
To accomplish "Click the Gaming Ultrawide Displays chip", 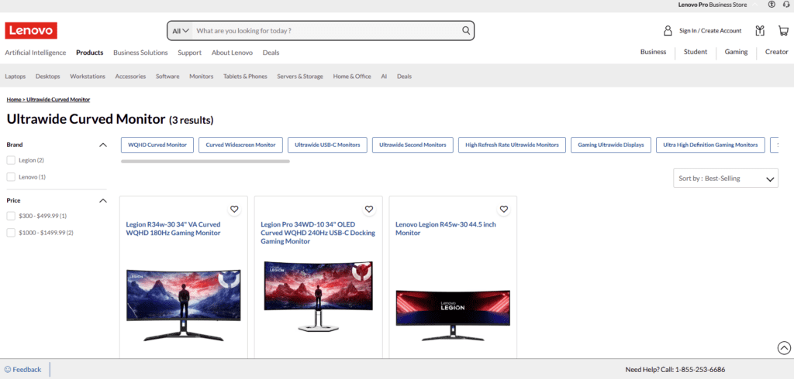I will click(611, 145).
